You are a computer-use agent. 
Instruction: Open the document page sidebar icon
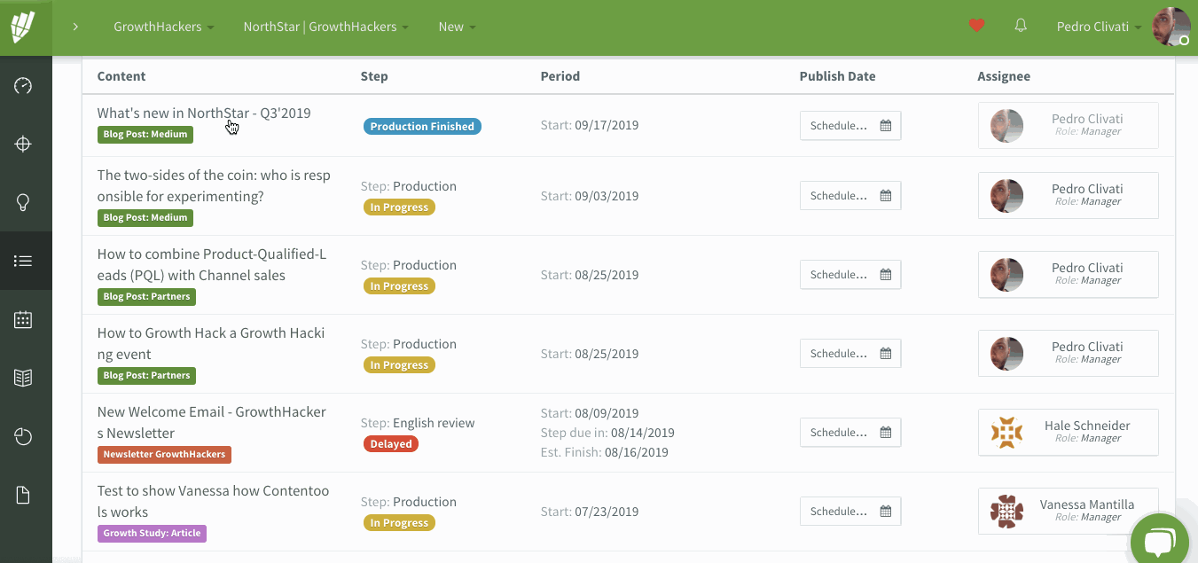pyautogui.click(x=23, y=495)
